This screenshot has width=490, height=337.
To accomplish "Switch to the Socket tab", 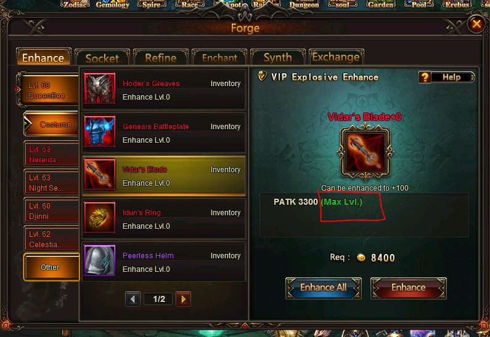I will 102,58.
